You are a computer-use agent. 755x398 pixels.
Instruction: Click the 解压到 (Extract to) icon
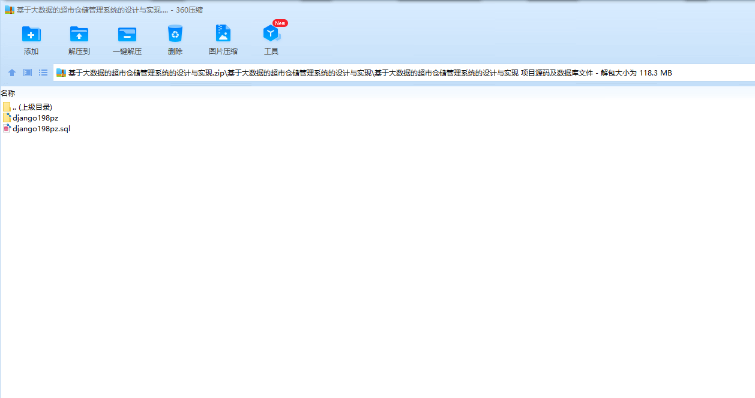[79, 34]
